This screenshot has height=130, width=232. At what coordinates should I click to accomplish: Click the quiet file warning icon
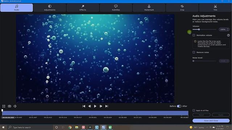195,42
